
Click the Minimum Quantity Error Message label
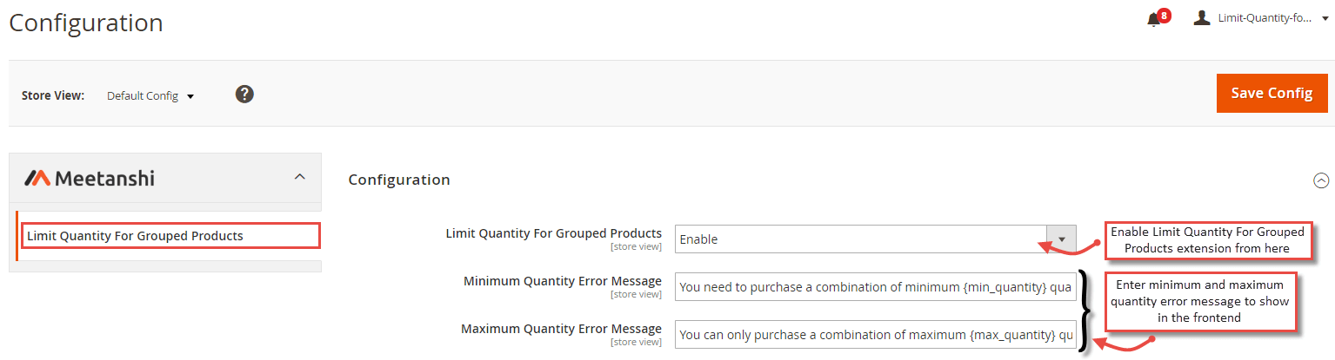[563, 281]
